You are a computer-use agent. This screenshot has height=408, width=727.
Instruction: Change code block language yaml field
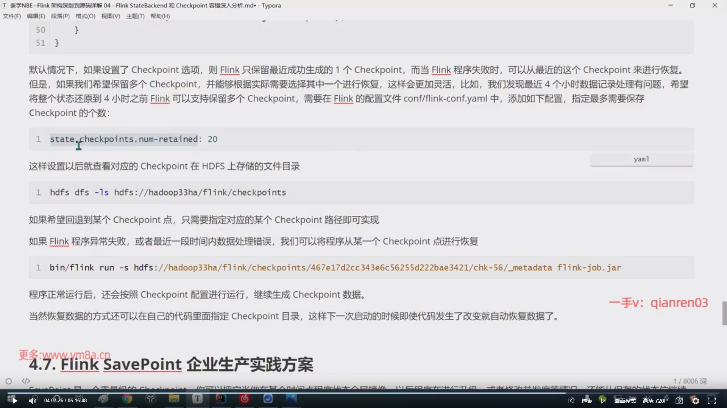(641, 159)
